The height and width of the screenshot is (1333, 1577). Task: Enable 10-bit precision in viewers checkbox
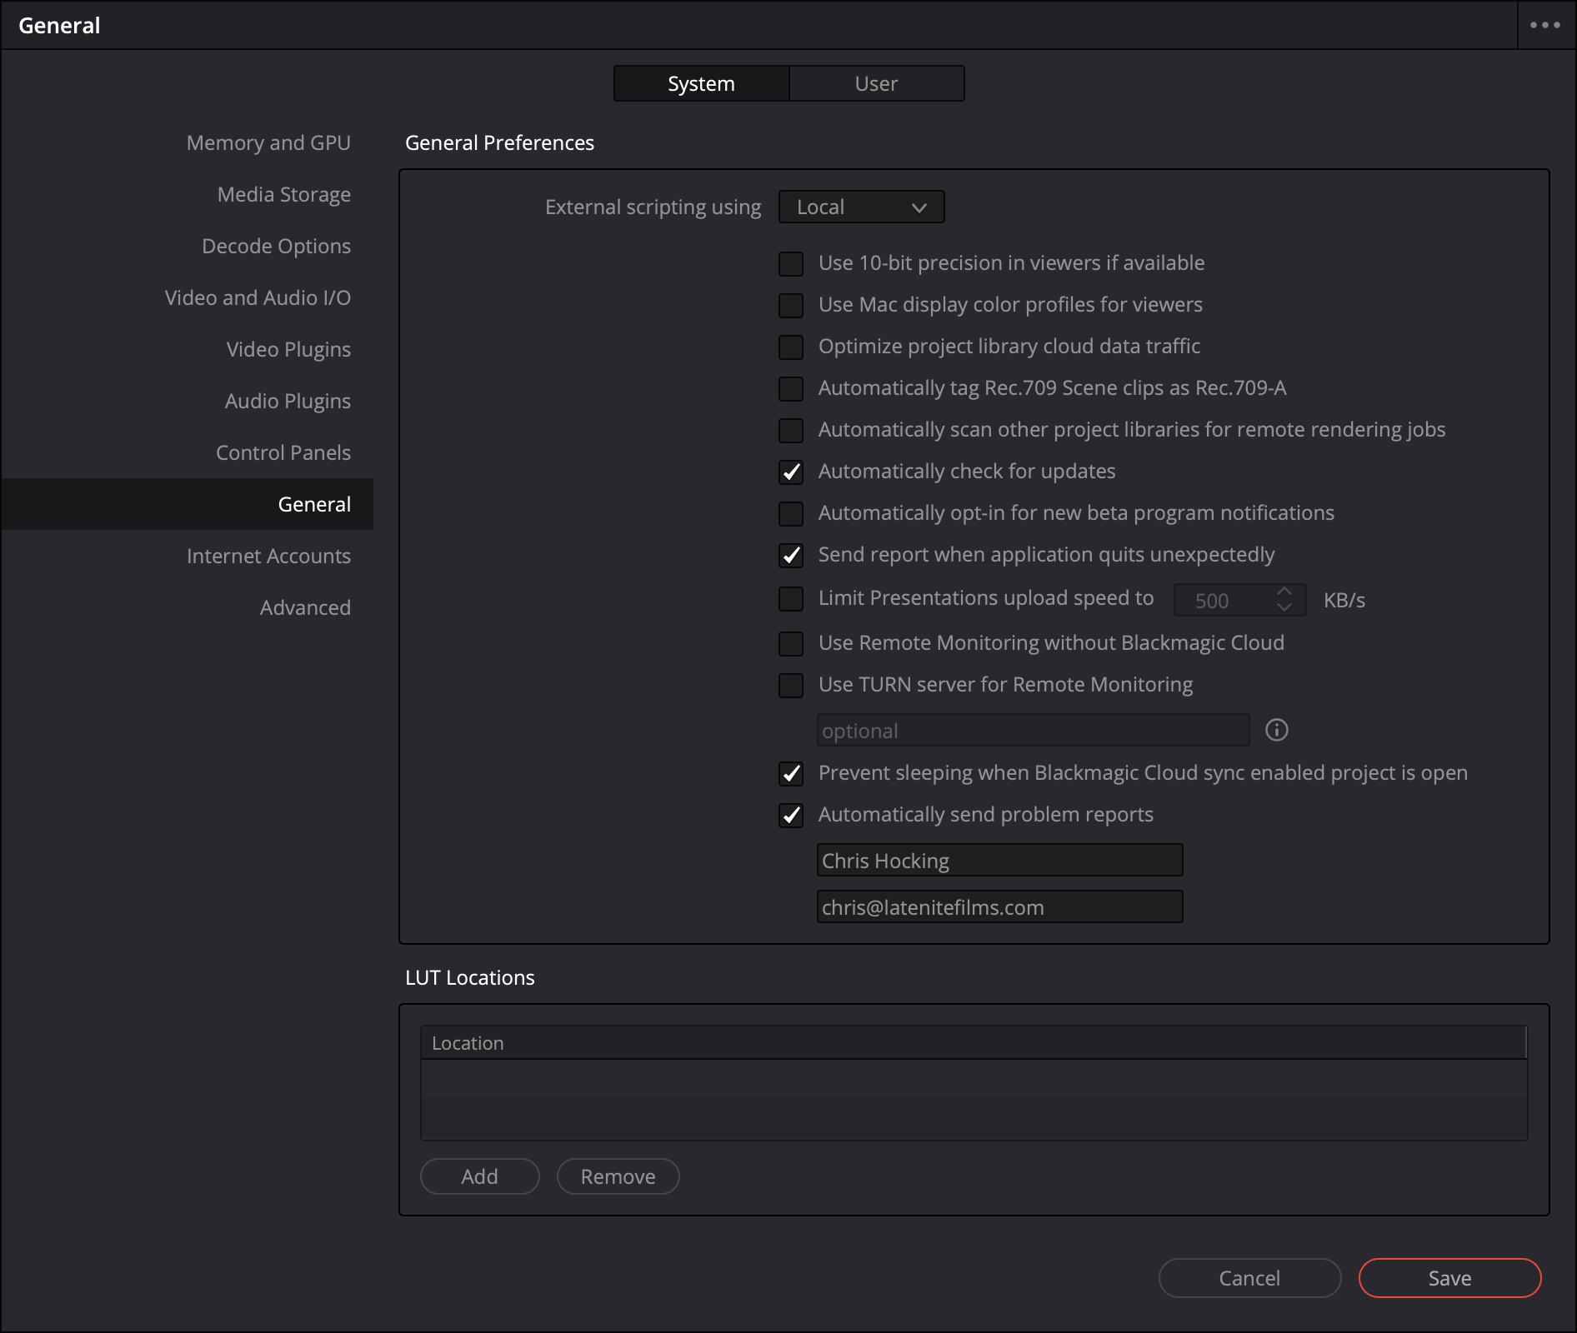point(791,264)
